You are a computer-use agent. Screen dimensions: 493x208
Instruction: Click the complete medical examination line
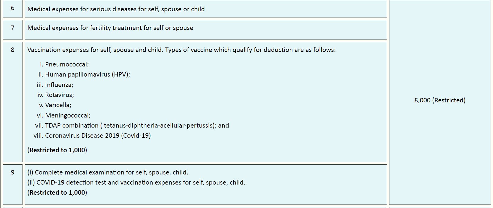pyautogui.click(x=108, y=172)
